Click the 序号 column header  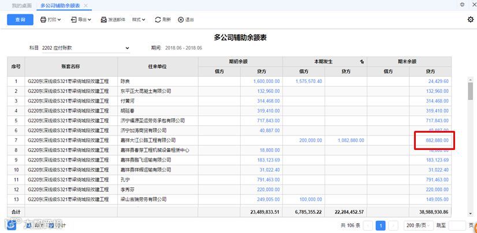(16, 66)
